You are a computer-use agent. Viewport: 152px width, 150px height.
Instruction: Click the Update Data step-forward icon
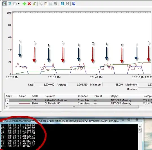(x=67, y=4)
